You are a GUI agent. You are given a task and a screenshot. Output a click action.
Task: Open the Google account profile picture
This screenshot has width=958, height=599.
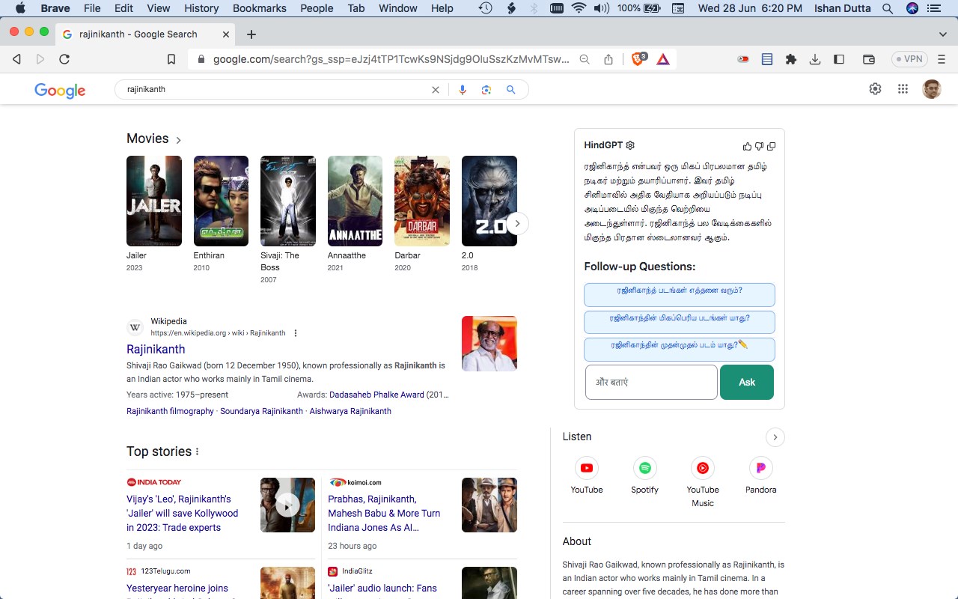pyautogui.click(x=932, y=89)
